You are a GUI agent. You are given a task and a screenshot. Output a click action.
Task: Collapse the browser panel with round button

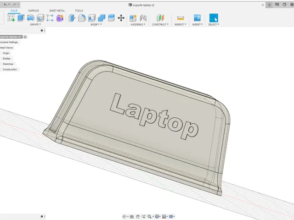coord(42,31)
